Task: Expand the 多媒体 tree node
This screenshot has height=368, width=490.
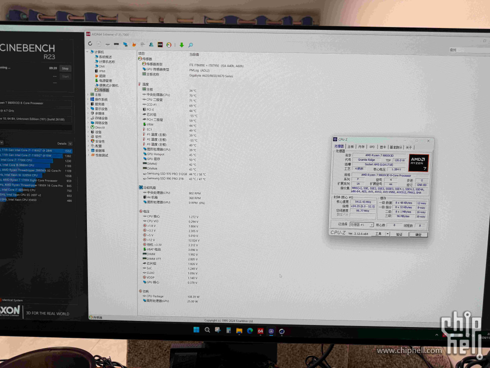Action: [x=88, y=113]
